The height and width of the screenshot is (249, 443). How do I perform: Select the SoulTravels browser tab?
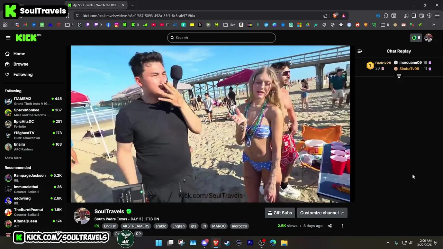pos(96,5)
